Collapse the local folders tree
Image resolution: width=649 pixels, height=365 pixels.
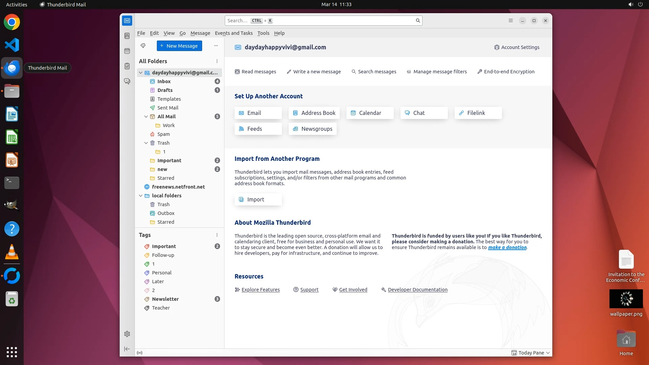pos(141,196)
